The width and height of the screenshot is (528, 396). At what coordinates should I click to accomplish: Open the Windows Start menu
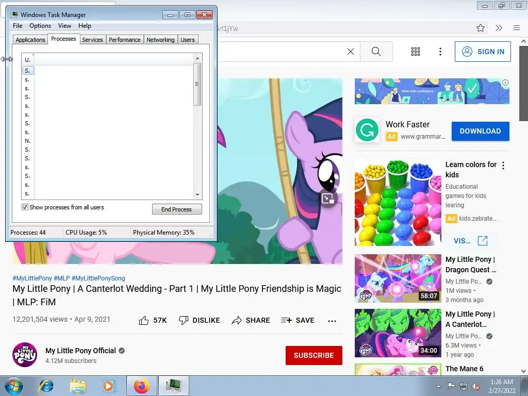click(x=13, y=386)
